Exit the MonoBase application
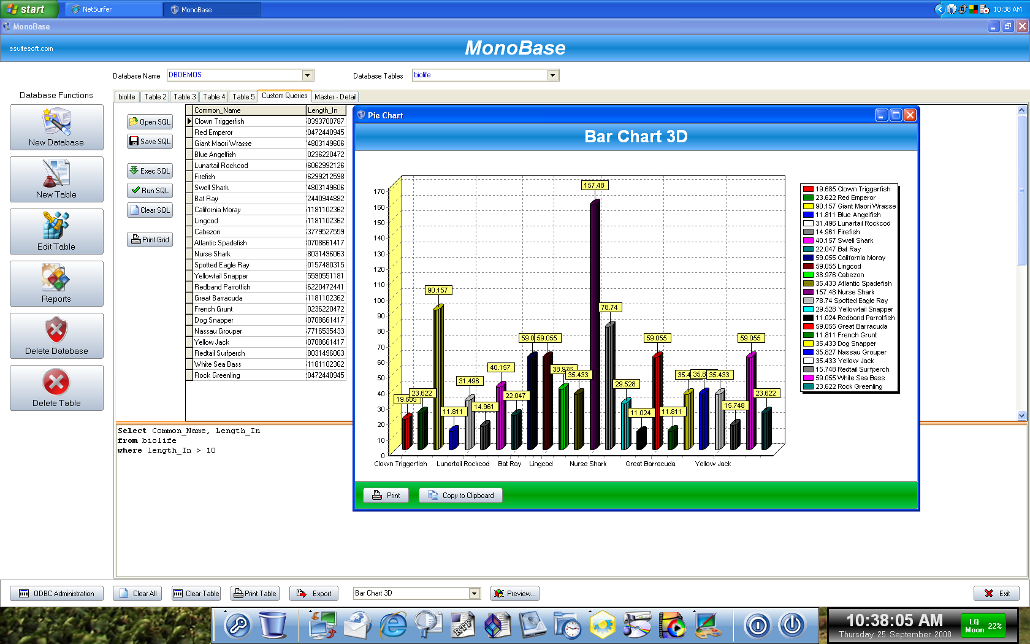The height and width of the screenshot is (644, 1030). (996, 594)
